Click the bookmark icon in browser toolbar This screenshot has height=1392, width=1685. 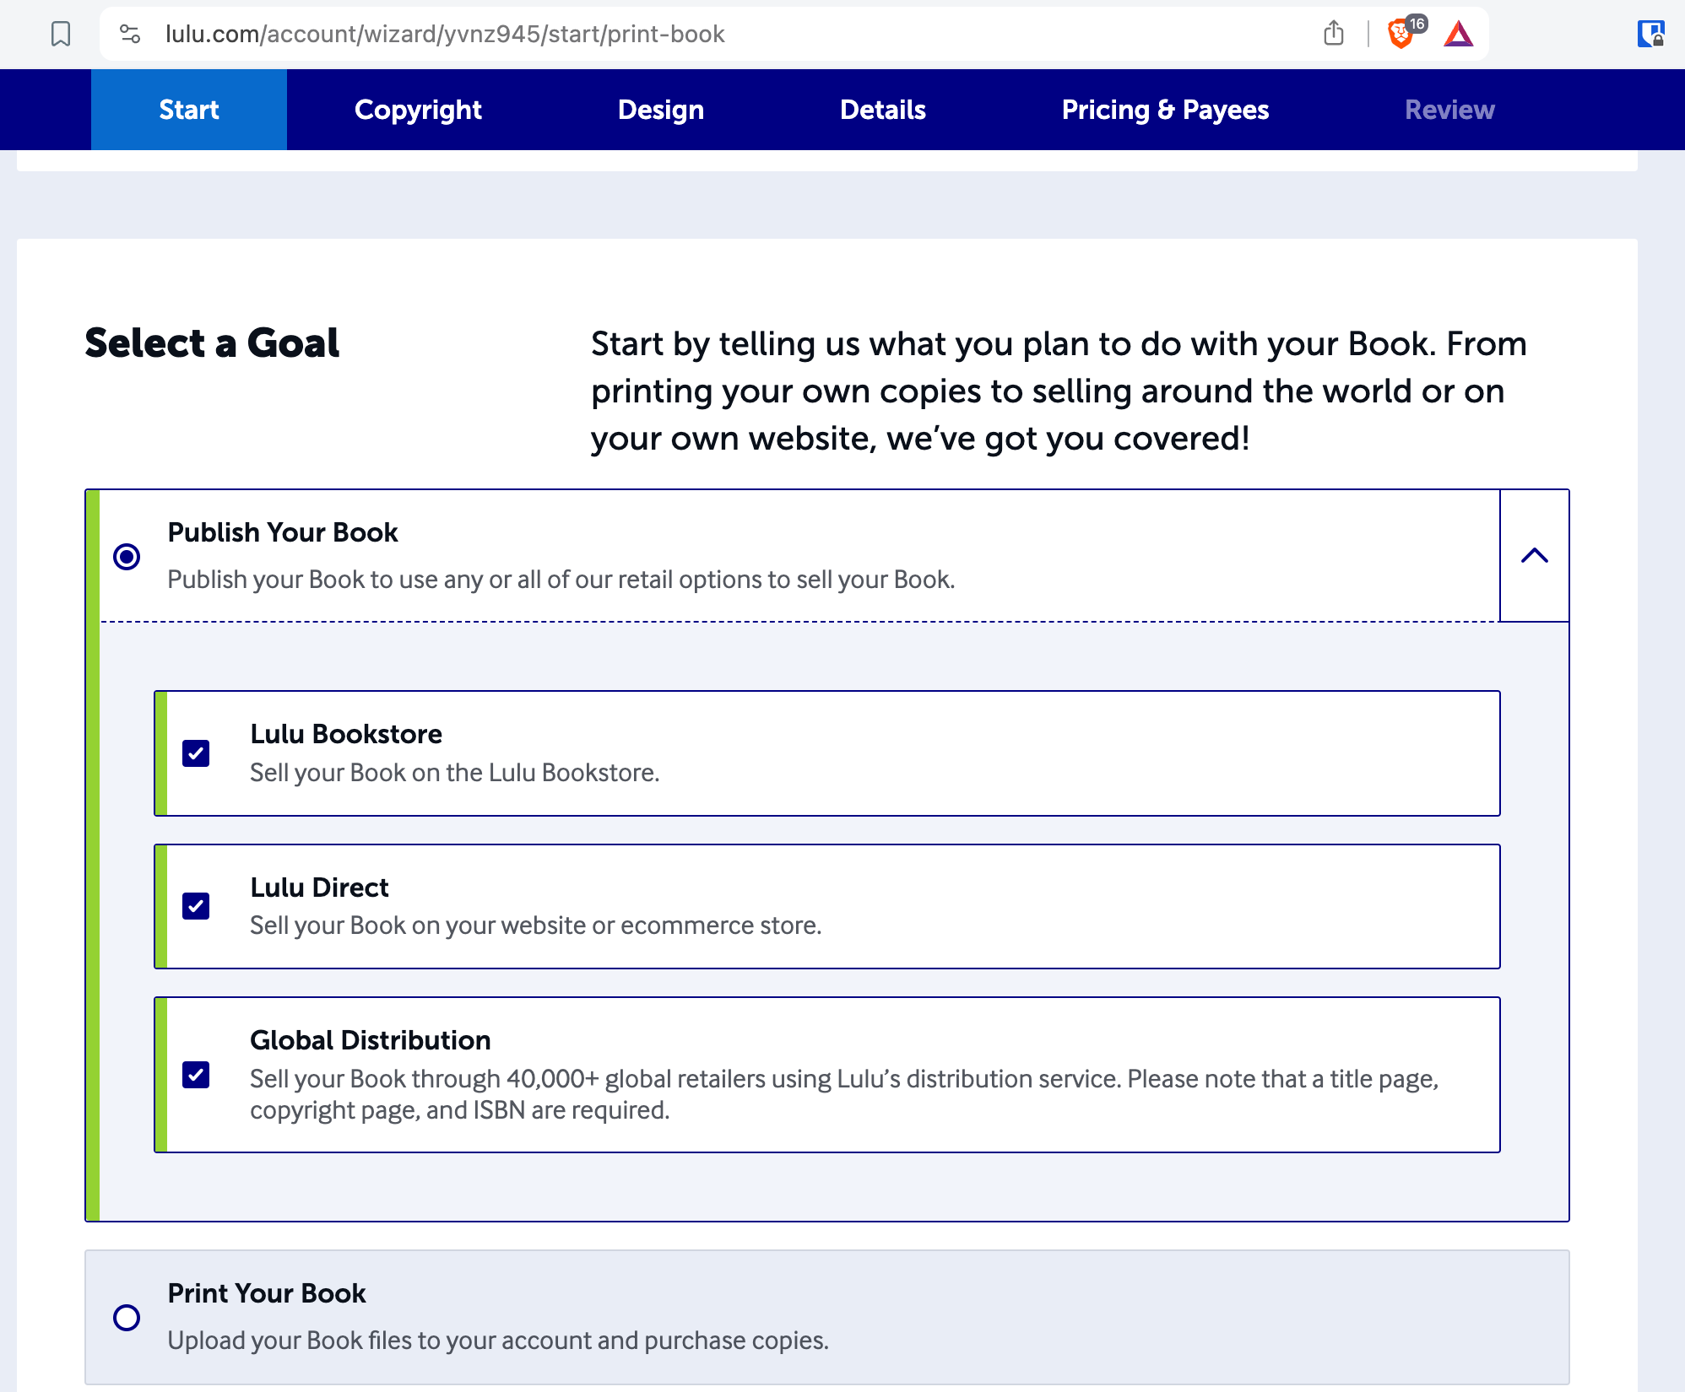(61, 34)
